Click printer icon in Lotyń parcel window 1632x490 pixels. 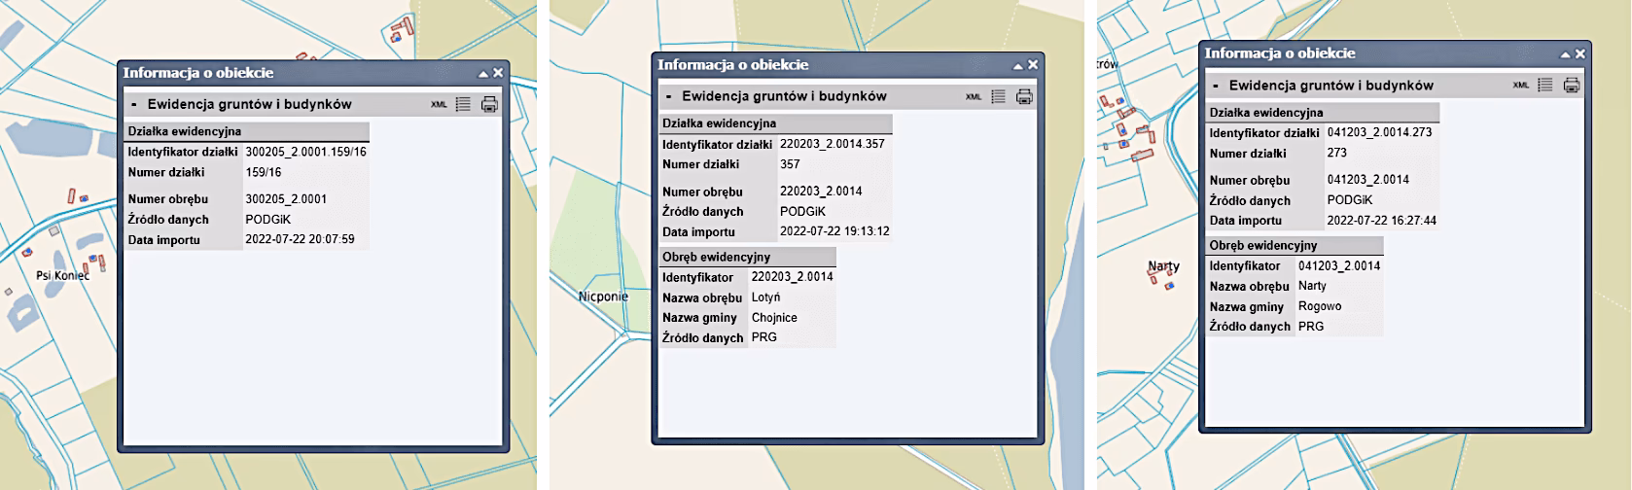click(x=1024, y=96)
